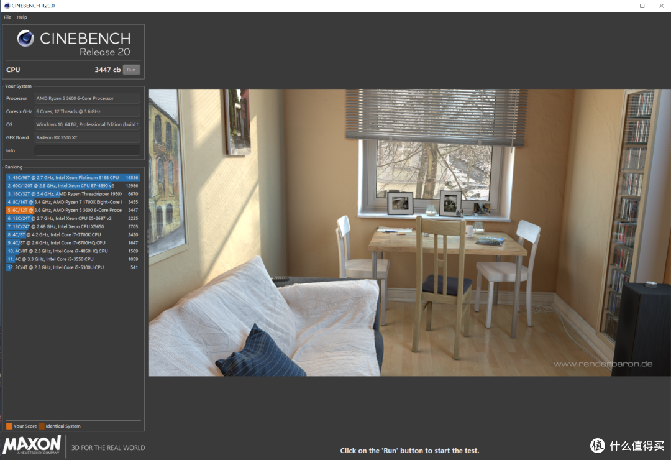The height and width of the screenshot is (460, 671).
Task: Click the rendered room image preview
Action: coord(409,232)
